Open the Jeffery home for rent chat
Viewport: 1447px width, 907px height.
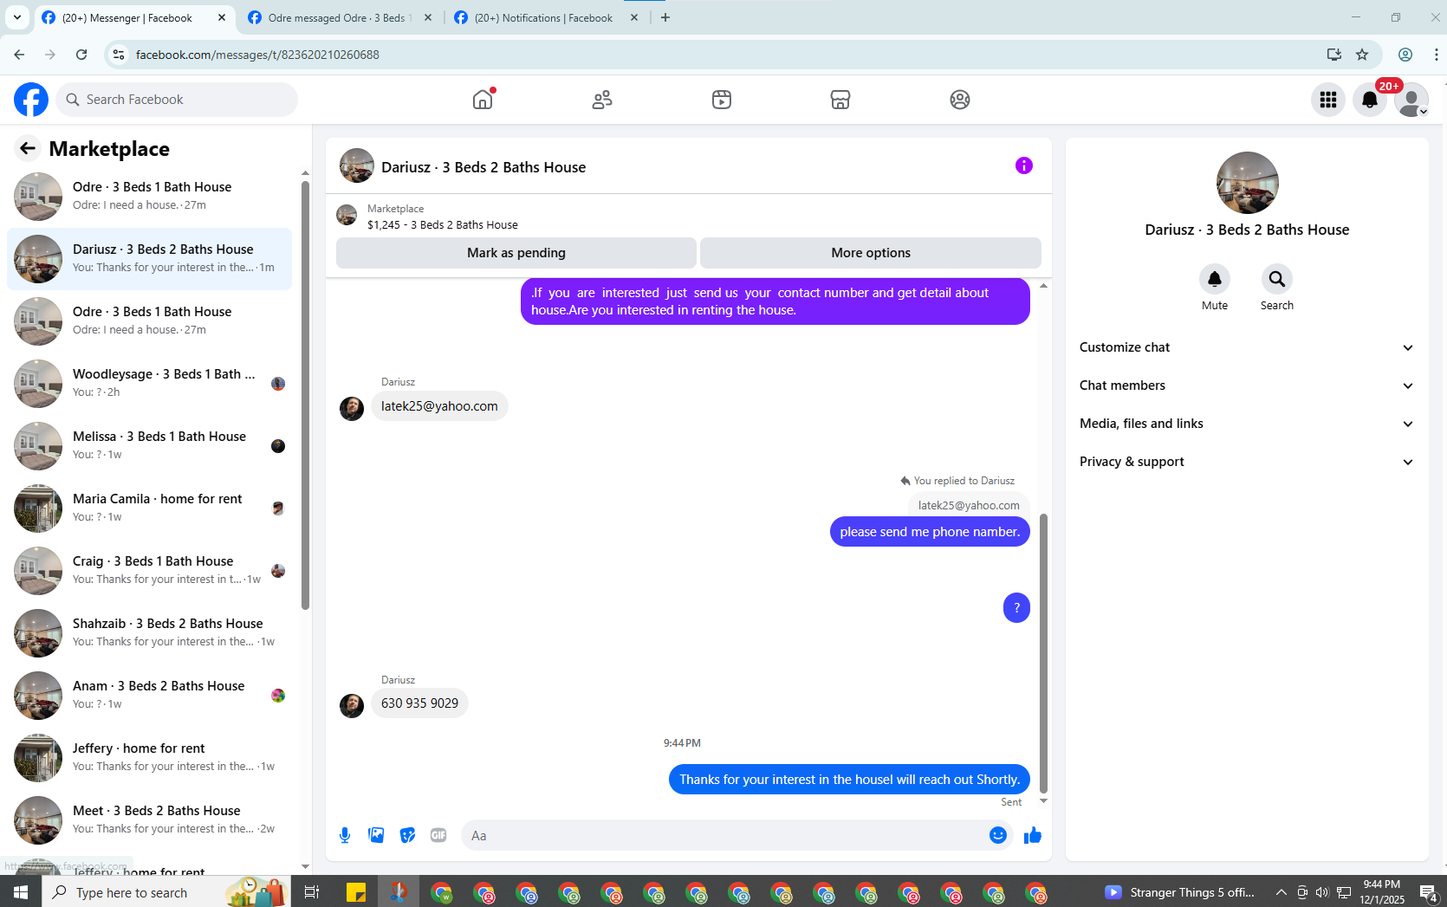tap(149, 758)
